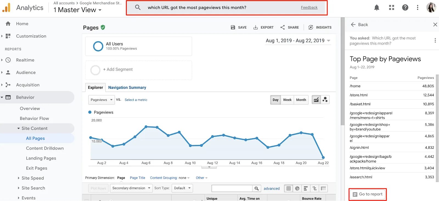Select the line chart view icon
This screenshot has height=201, width=439.
point(316,100)
